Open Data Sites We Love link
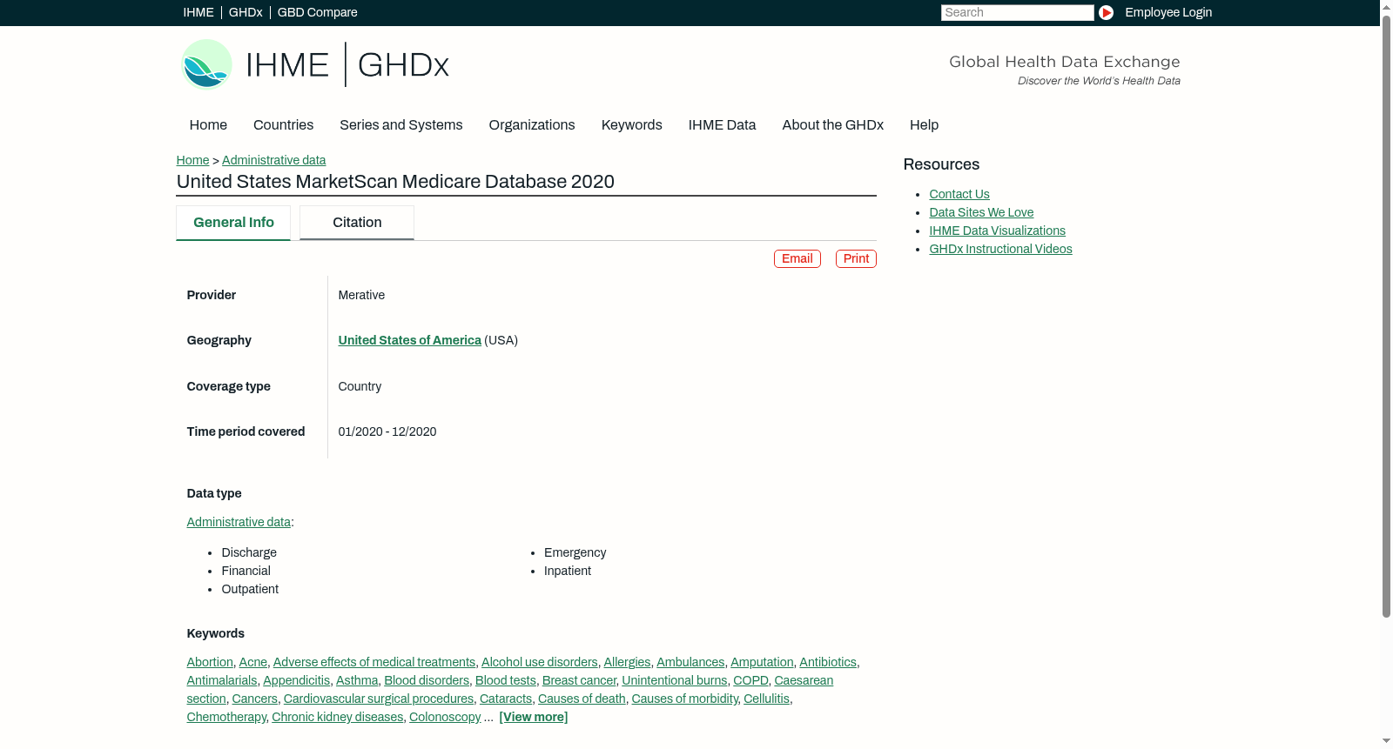 [x=981, y=212]
